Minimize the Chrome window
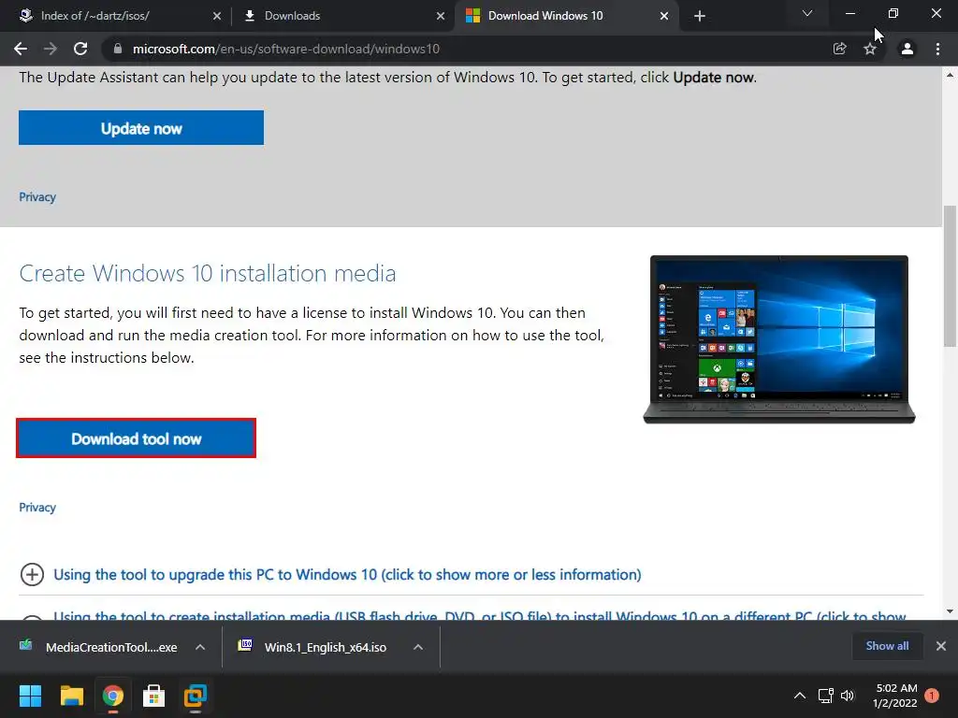958x718 pixels. point(849,13)
